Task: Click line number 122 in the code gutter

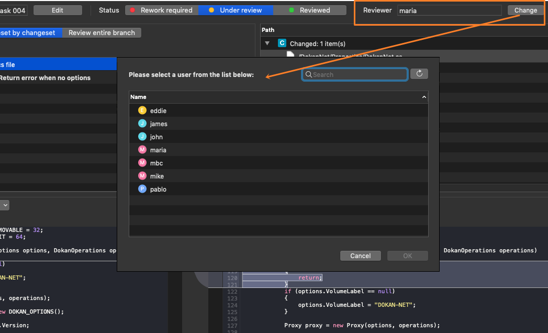Action: [232, 291]
